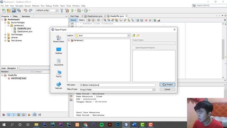Close the Open Project dialog
The image size is (227, 128).
click(175, 30)
